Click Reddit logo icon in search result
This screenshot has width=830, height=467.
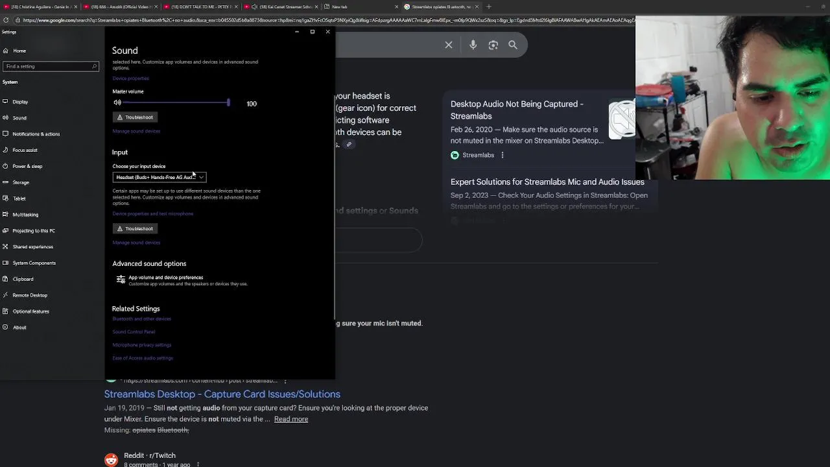pos(111,460)
